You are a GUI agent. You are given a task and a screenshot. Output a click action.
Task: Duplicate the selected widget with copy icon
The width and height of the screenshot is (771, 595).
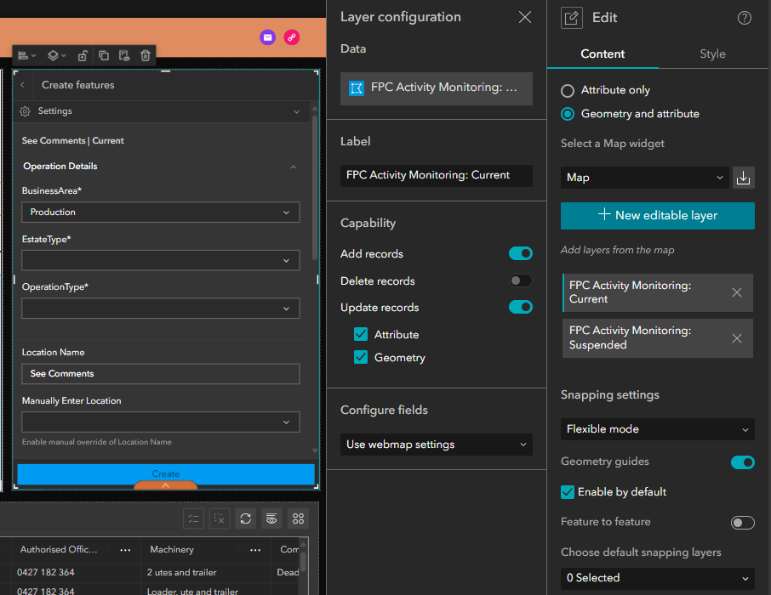click(x=104, y=55)
